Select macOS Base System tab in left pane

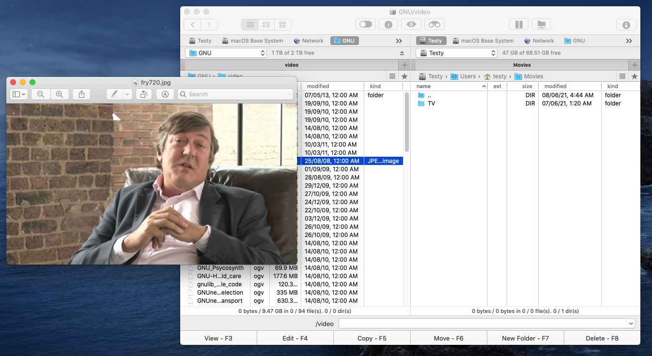(252, 41)
